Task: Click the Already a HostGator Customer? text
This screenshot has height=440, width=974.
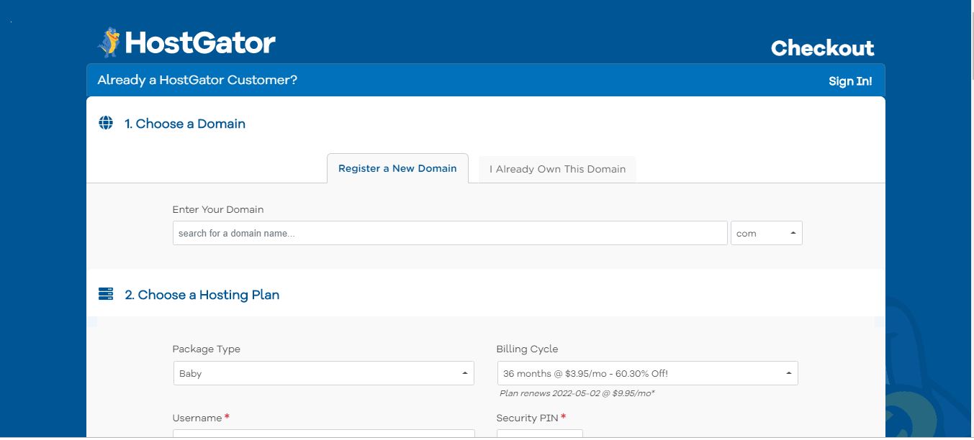Action: 197,80
